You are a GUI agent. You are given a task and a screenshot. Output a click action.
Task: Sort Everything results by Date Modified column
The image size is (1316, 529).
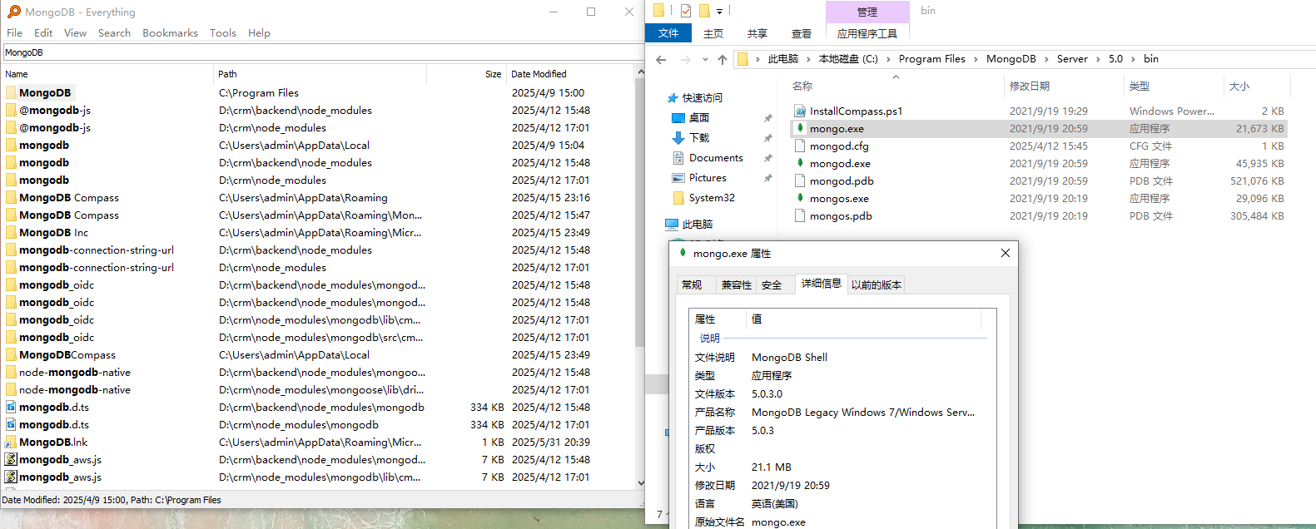tap(539, 74)
